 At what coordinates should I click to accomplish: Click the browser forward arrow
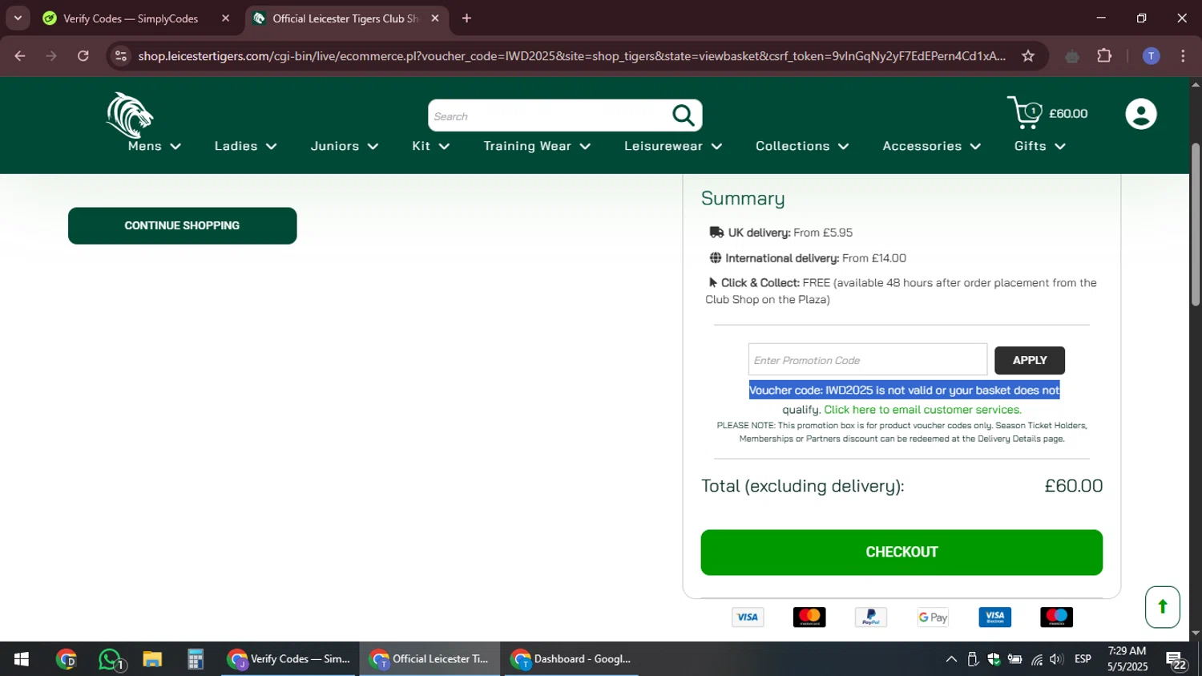(51, 56)
